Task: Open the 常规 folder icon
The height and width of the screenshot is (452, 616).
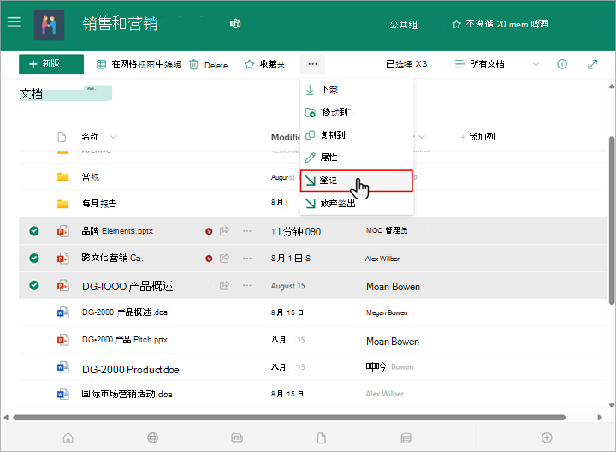Action: point(62,177)
